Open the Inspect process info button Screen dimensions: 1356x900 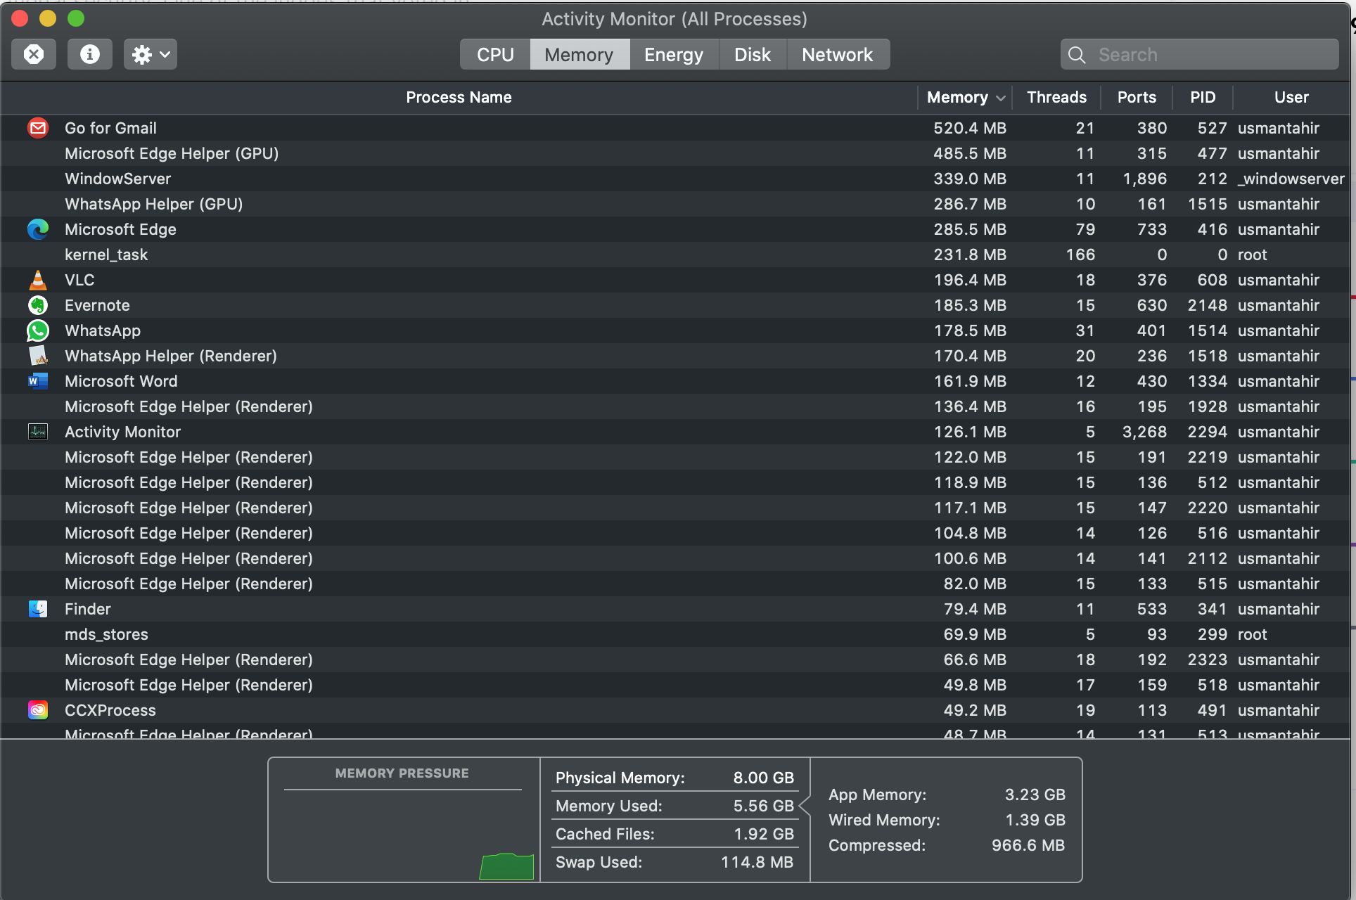[90, 54]
